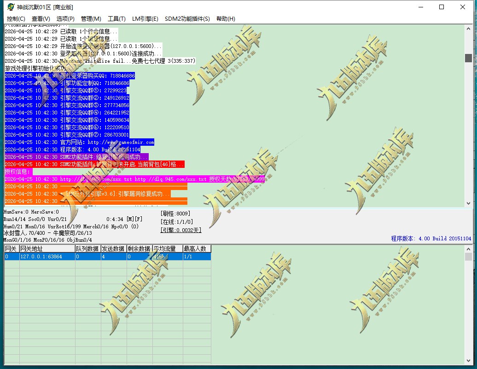Click the [在线:1/1/0] status text

click(x=177, y=222)
